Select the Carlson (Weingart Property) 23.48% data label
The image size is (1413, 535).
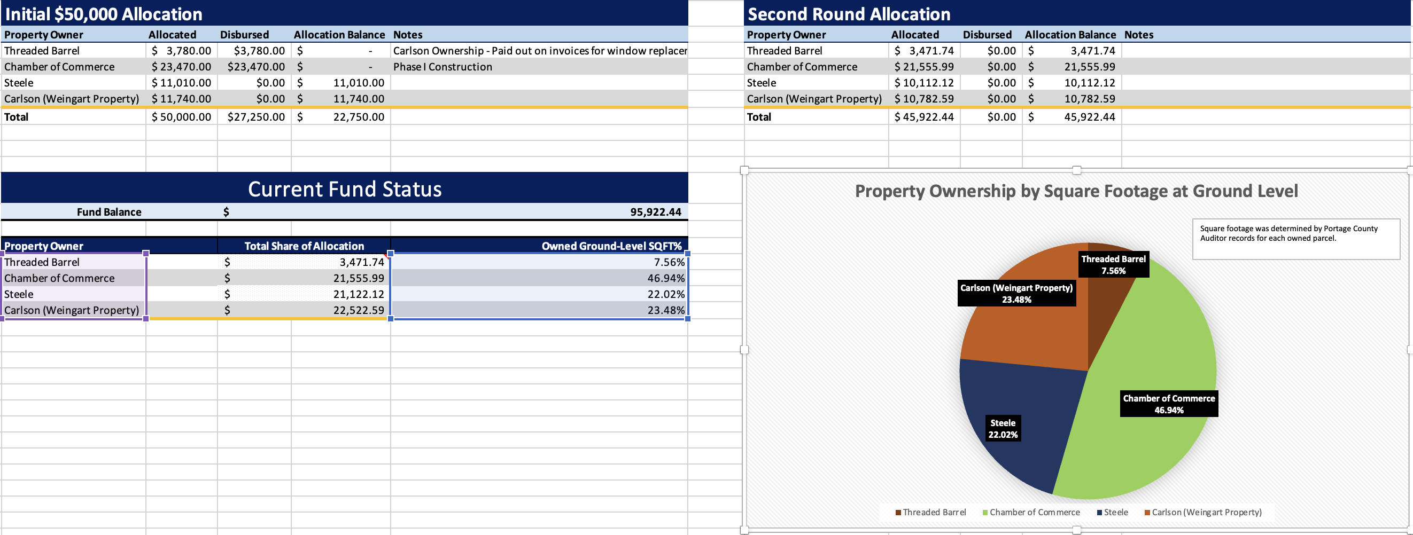pos(1016,293)
